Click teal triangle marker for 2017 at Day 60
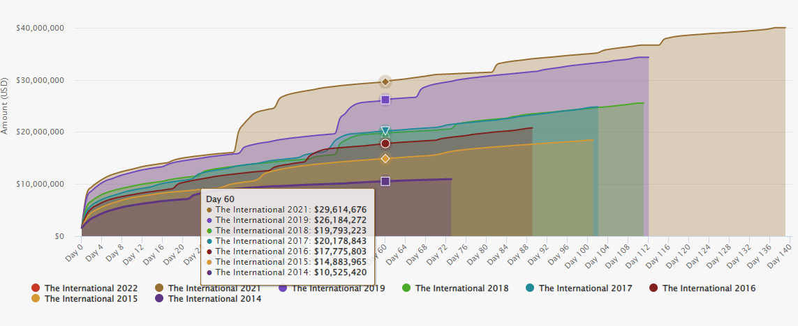This screenshot has height=326, width=798. pos(385,131)
